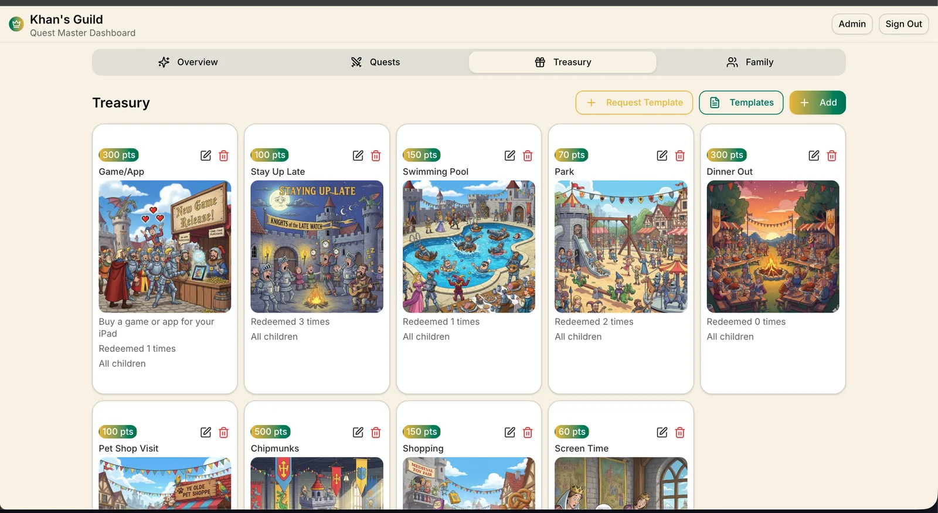This screenshot has height=513, width=938.
Task: Delete the Screen Time reward
Action: coord(680,432)
